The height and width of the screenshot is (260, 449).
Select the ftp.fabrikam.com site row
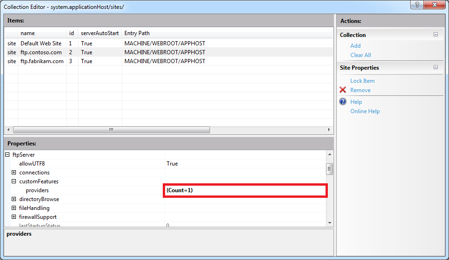pyautogui.click(x=42, y=61)
